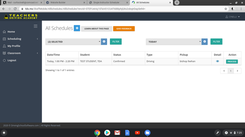This screenshot has height=137, width=245.
Task: Click the info icon next to (2) Selected
Action: [x=104, y=42]
